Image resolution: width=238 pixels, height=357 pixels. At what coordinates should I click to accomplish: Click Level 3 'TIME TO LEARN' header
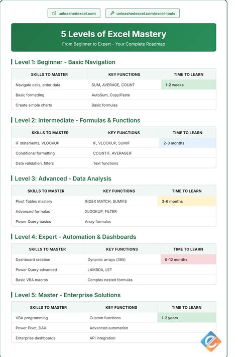(187, 191)
